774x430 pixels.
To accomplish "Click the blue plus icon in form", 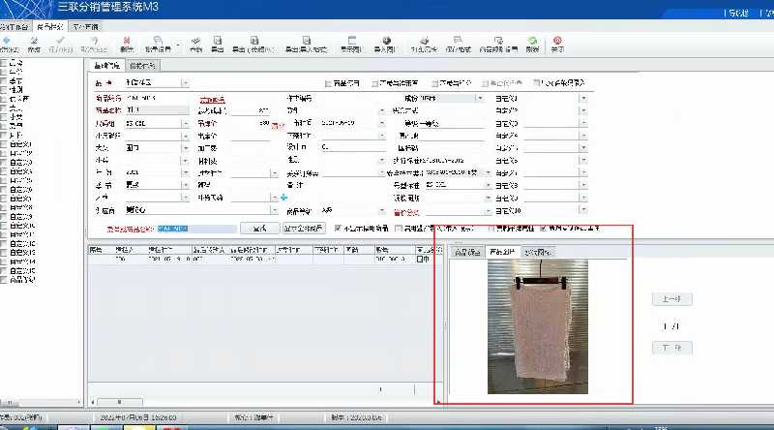I will [284, 197].
